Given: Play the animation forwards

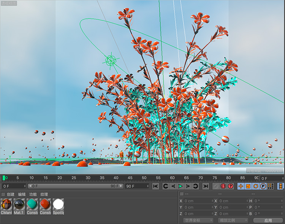Looking at the screenshot, I should 180,186.
